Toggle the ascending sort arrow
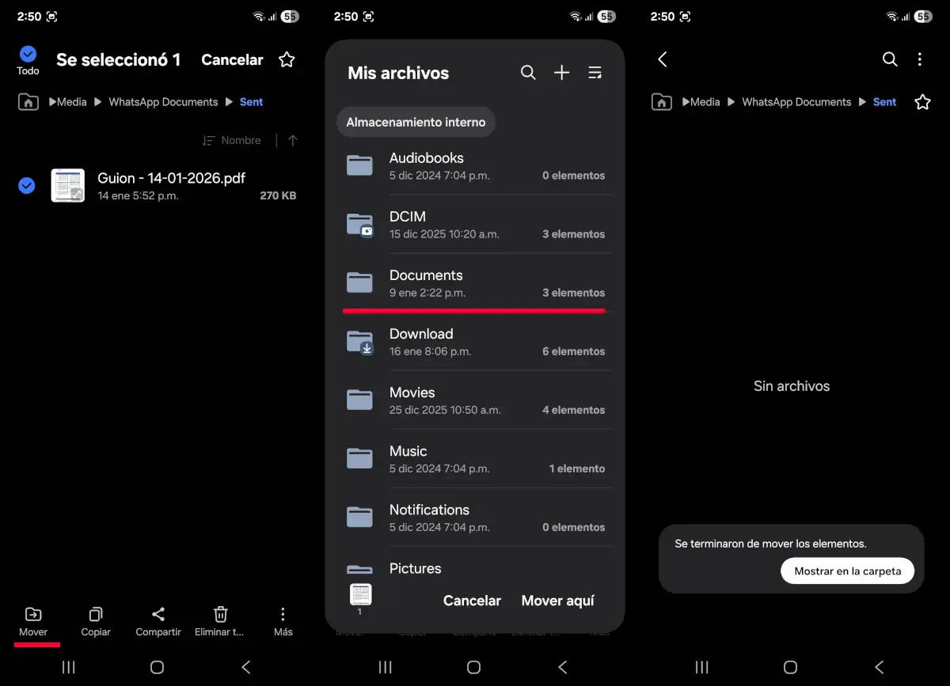The image size is (950, 686). pyautogui.click(x=292, y=140)
